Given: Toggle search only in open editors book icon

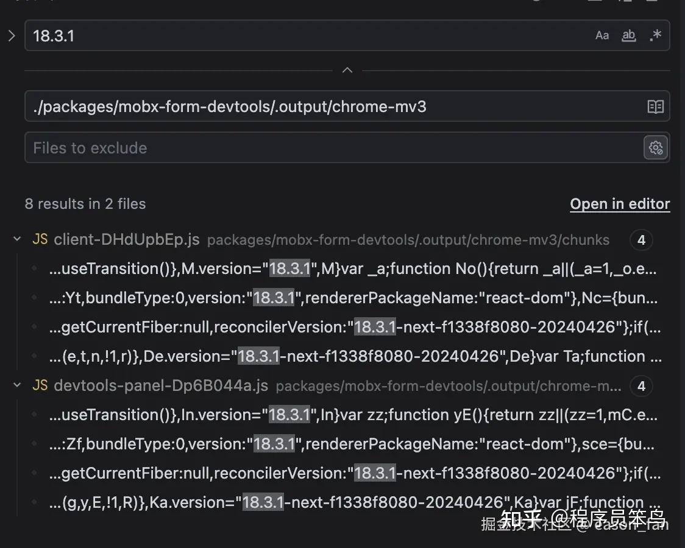Looking at the screenshot, I should (x=655, y=106).
